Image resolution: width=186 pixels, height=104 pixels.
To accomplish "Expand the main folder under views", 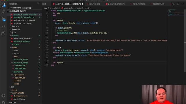I will (15, 57).
